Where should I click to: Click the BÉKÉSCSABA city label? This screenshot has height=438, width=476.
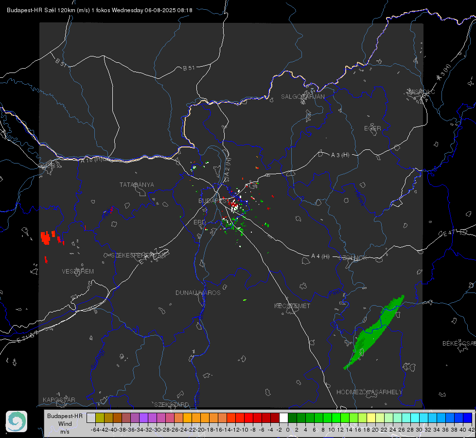point(459,343)
